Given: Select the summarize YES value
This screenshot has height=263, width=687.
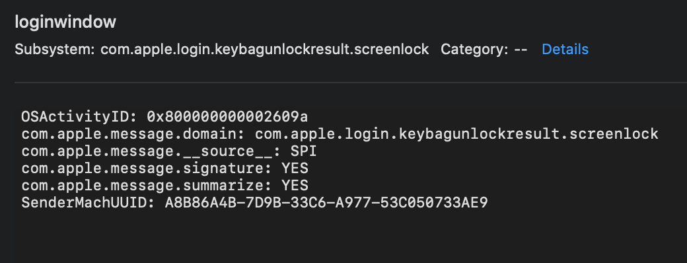Looking at the screenshot, I should pos(295,185).
